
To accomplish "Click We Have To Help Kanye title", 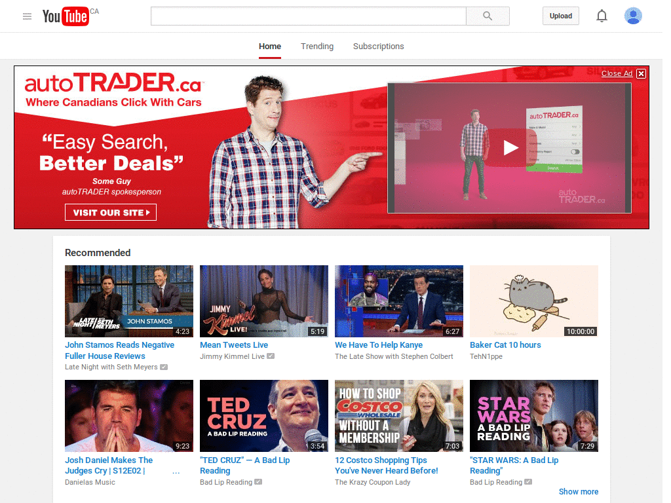I will pyautogui.click(x=379, y=345).
